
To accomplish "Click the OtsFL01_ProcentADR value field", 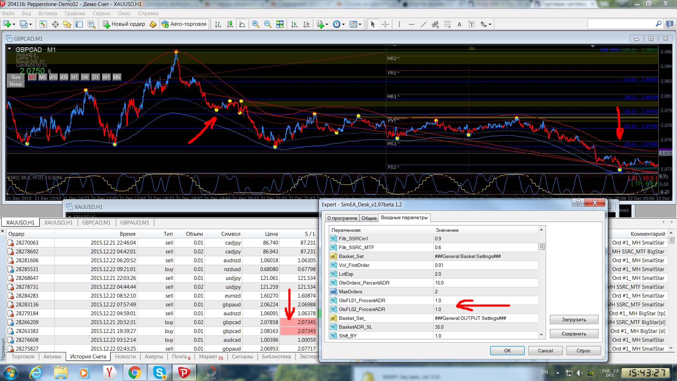I will [x=486, y=300].
